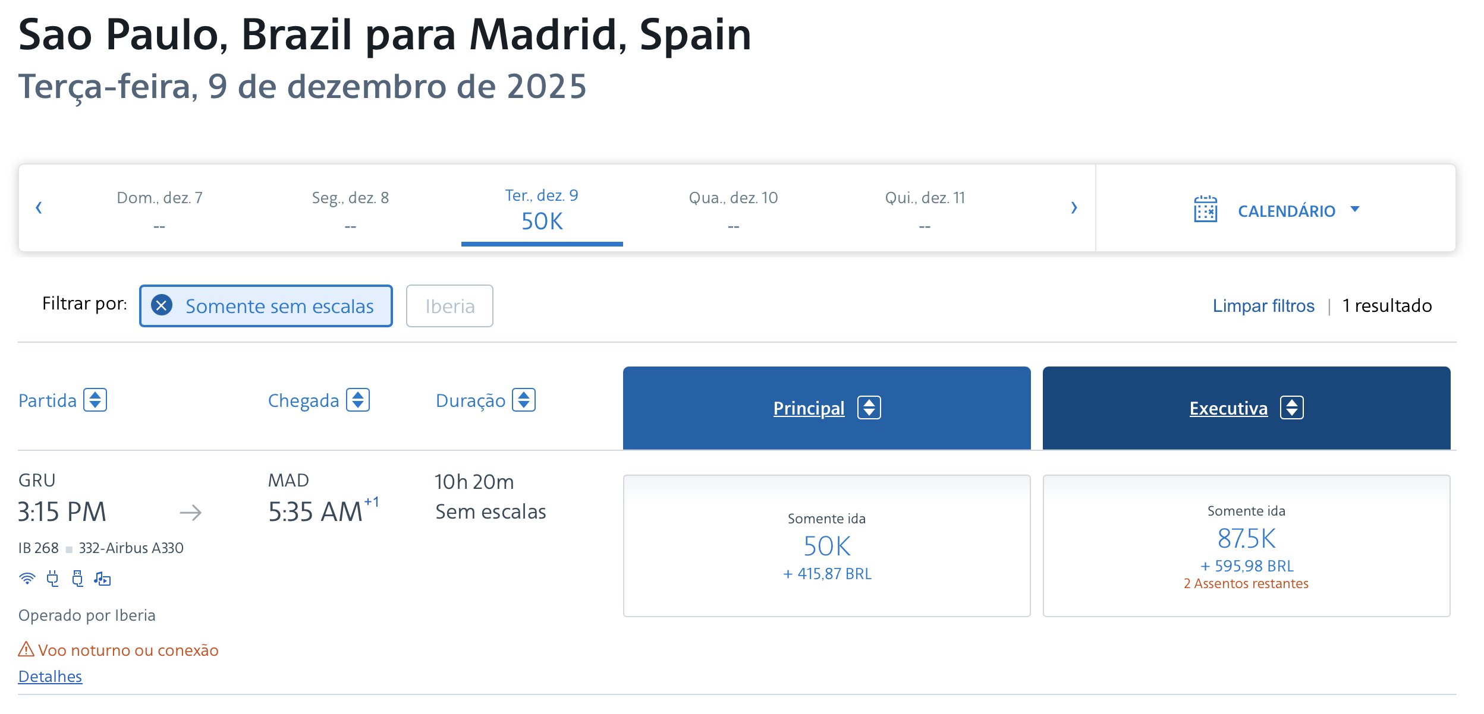Screen dimensions: 1484x714
Task: Advance to later dates with right arrow
Action: pyautogui.click(x=1074, y=208)
